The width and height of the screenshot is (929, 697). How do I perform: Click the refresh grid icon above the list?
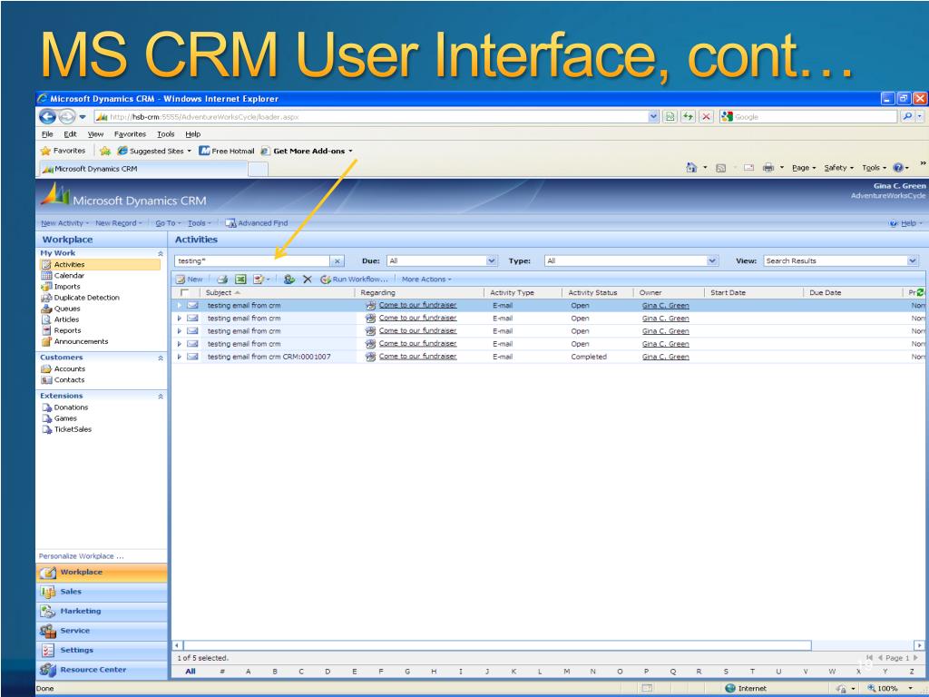920,292
